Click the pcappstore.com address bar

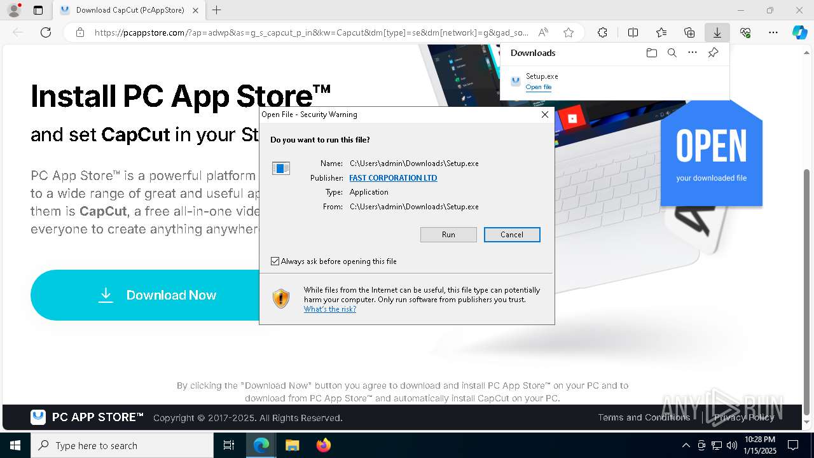(x=312, y=32)
